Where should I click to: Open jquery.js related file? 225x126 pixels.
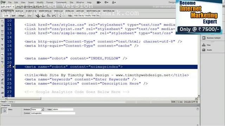(19, 11)
